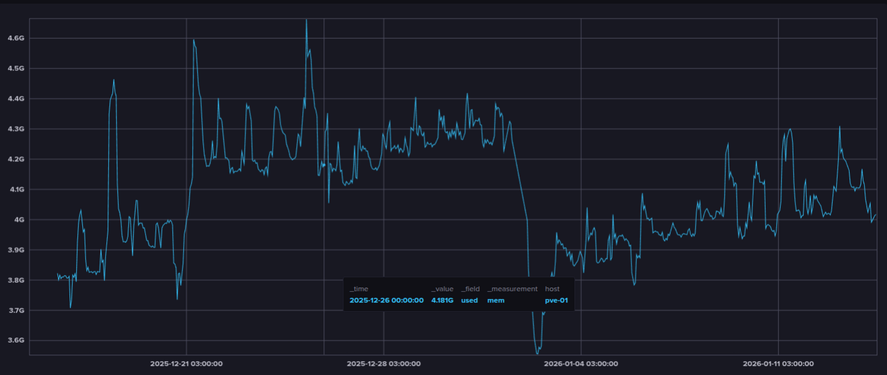Click the 2025-12-21 03:00:00 time axis label
Viewport: 887px width, 375px height.
click(186, 364)
